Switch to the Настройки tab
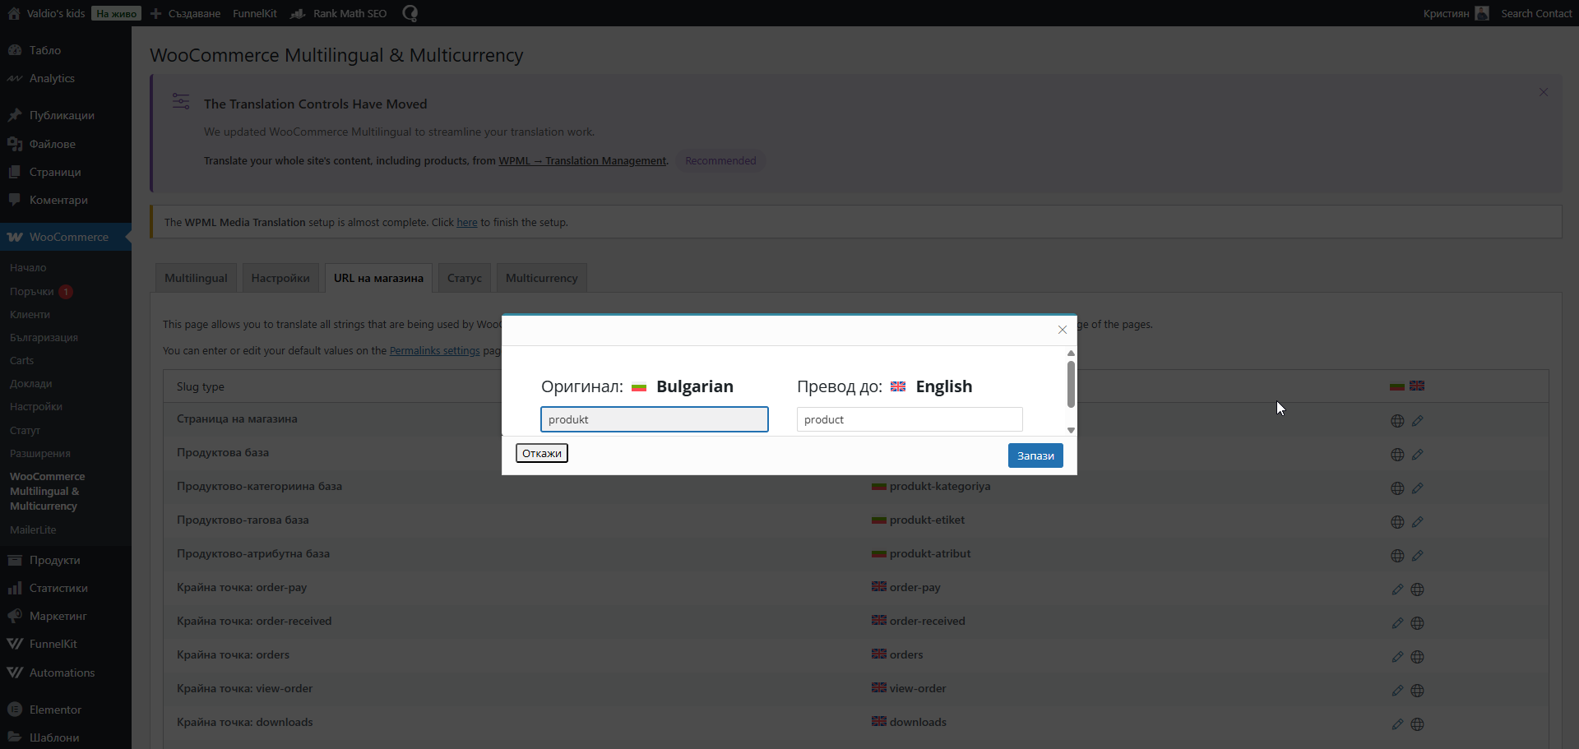 click(280, 278)
